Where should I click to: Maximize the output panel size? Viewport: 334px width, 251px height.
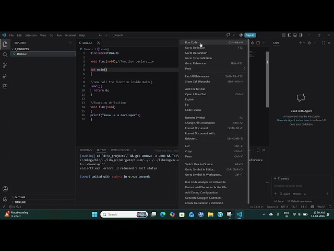point(258,150)
